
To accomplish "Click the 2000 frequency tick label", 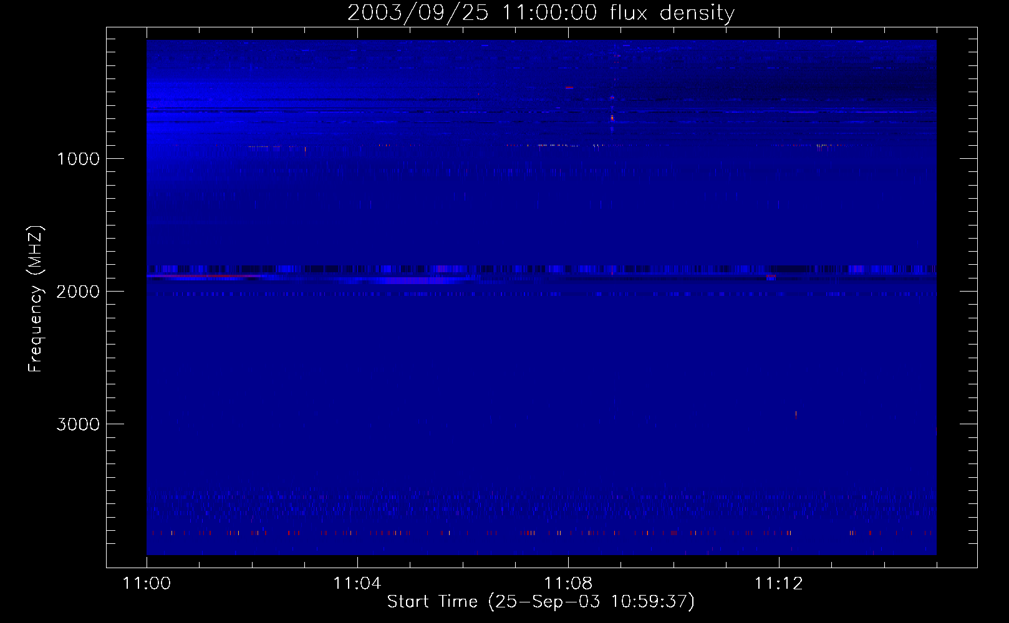I will pyautogui.click(x=78, y=292).
